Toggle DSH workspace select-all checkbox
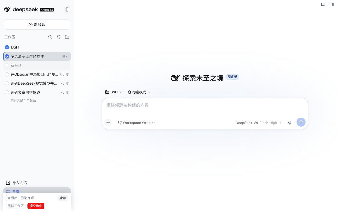This screenshot has width=338, height=211. click(7, 47)
